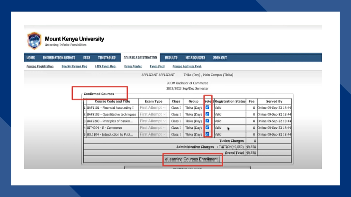Expand Exam Type options for Quantitative techniques
This screenshot has width=351, height=197.
pos(153,114)
